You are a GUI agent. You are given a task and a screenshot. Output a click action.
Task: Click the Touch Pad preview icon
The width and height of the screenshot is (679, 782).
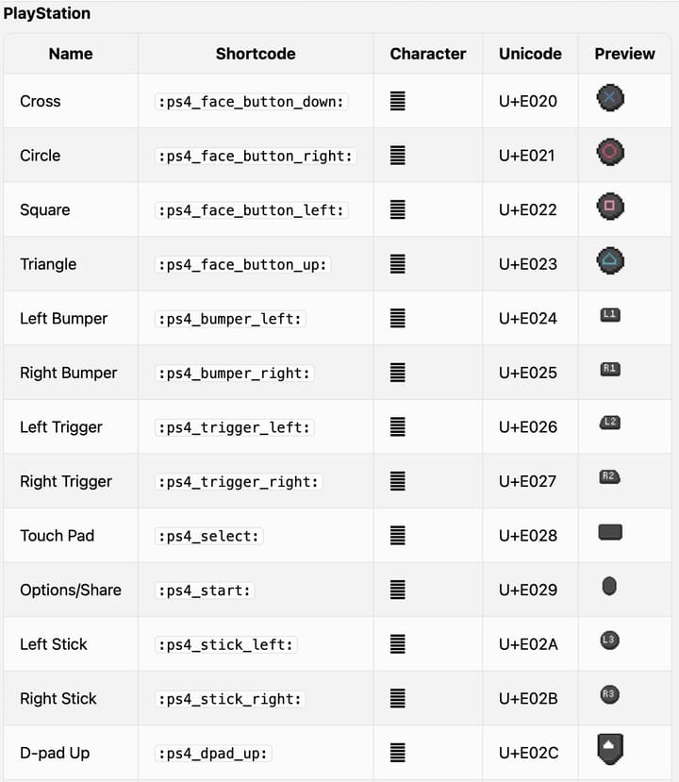(x=610, y=532)
